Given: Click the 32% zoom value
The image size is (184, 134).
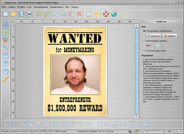Looking at the screenshot, I should [x=169, y=131].
